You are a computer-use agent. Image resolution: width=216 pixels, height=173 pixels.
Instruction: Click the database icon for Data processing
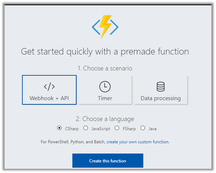tap(161, 86)
